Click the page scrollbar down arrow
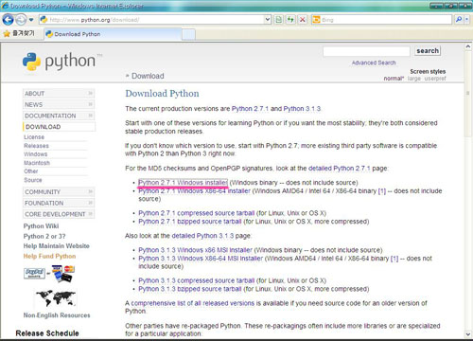Image resolution: width=473 pixels, height=341 pixels. [x=468, y=334]
